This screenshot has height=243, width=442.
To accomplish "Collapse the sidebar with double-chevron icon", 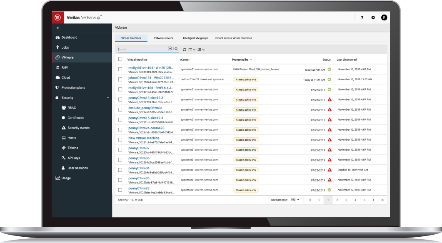I will tap(57, 28).
